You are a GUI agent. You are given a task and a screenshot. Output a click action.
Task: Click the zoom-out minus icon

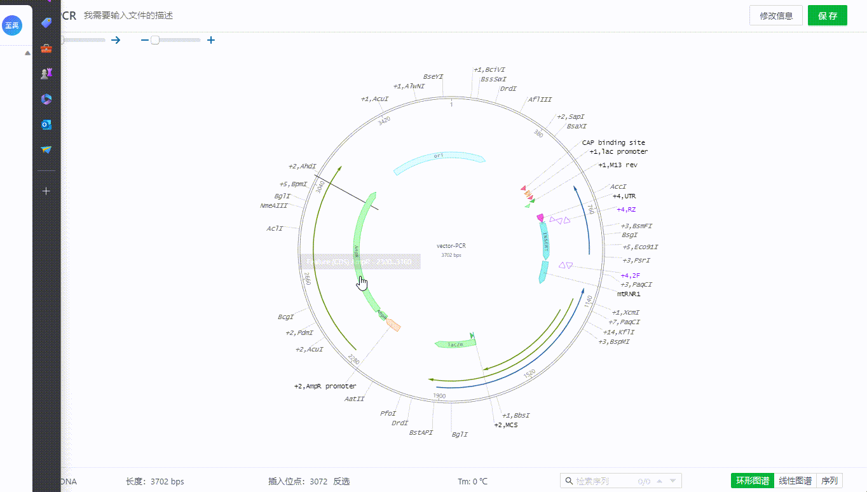(144, 40)
